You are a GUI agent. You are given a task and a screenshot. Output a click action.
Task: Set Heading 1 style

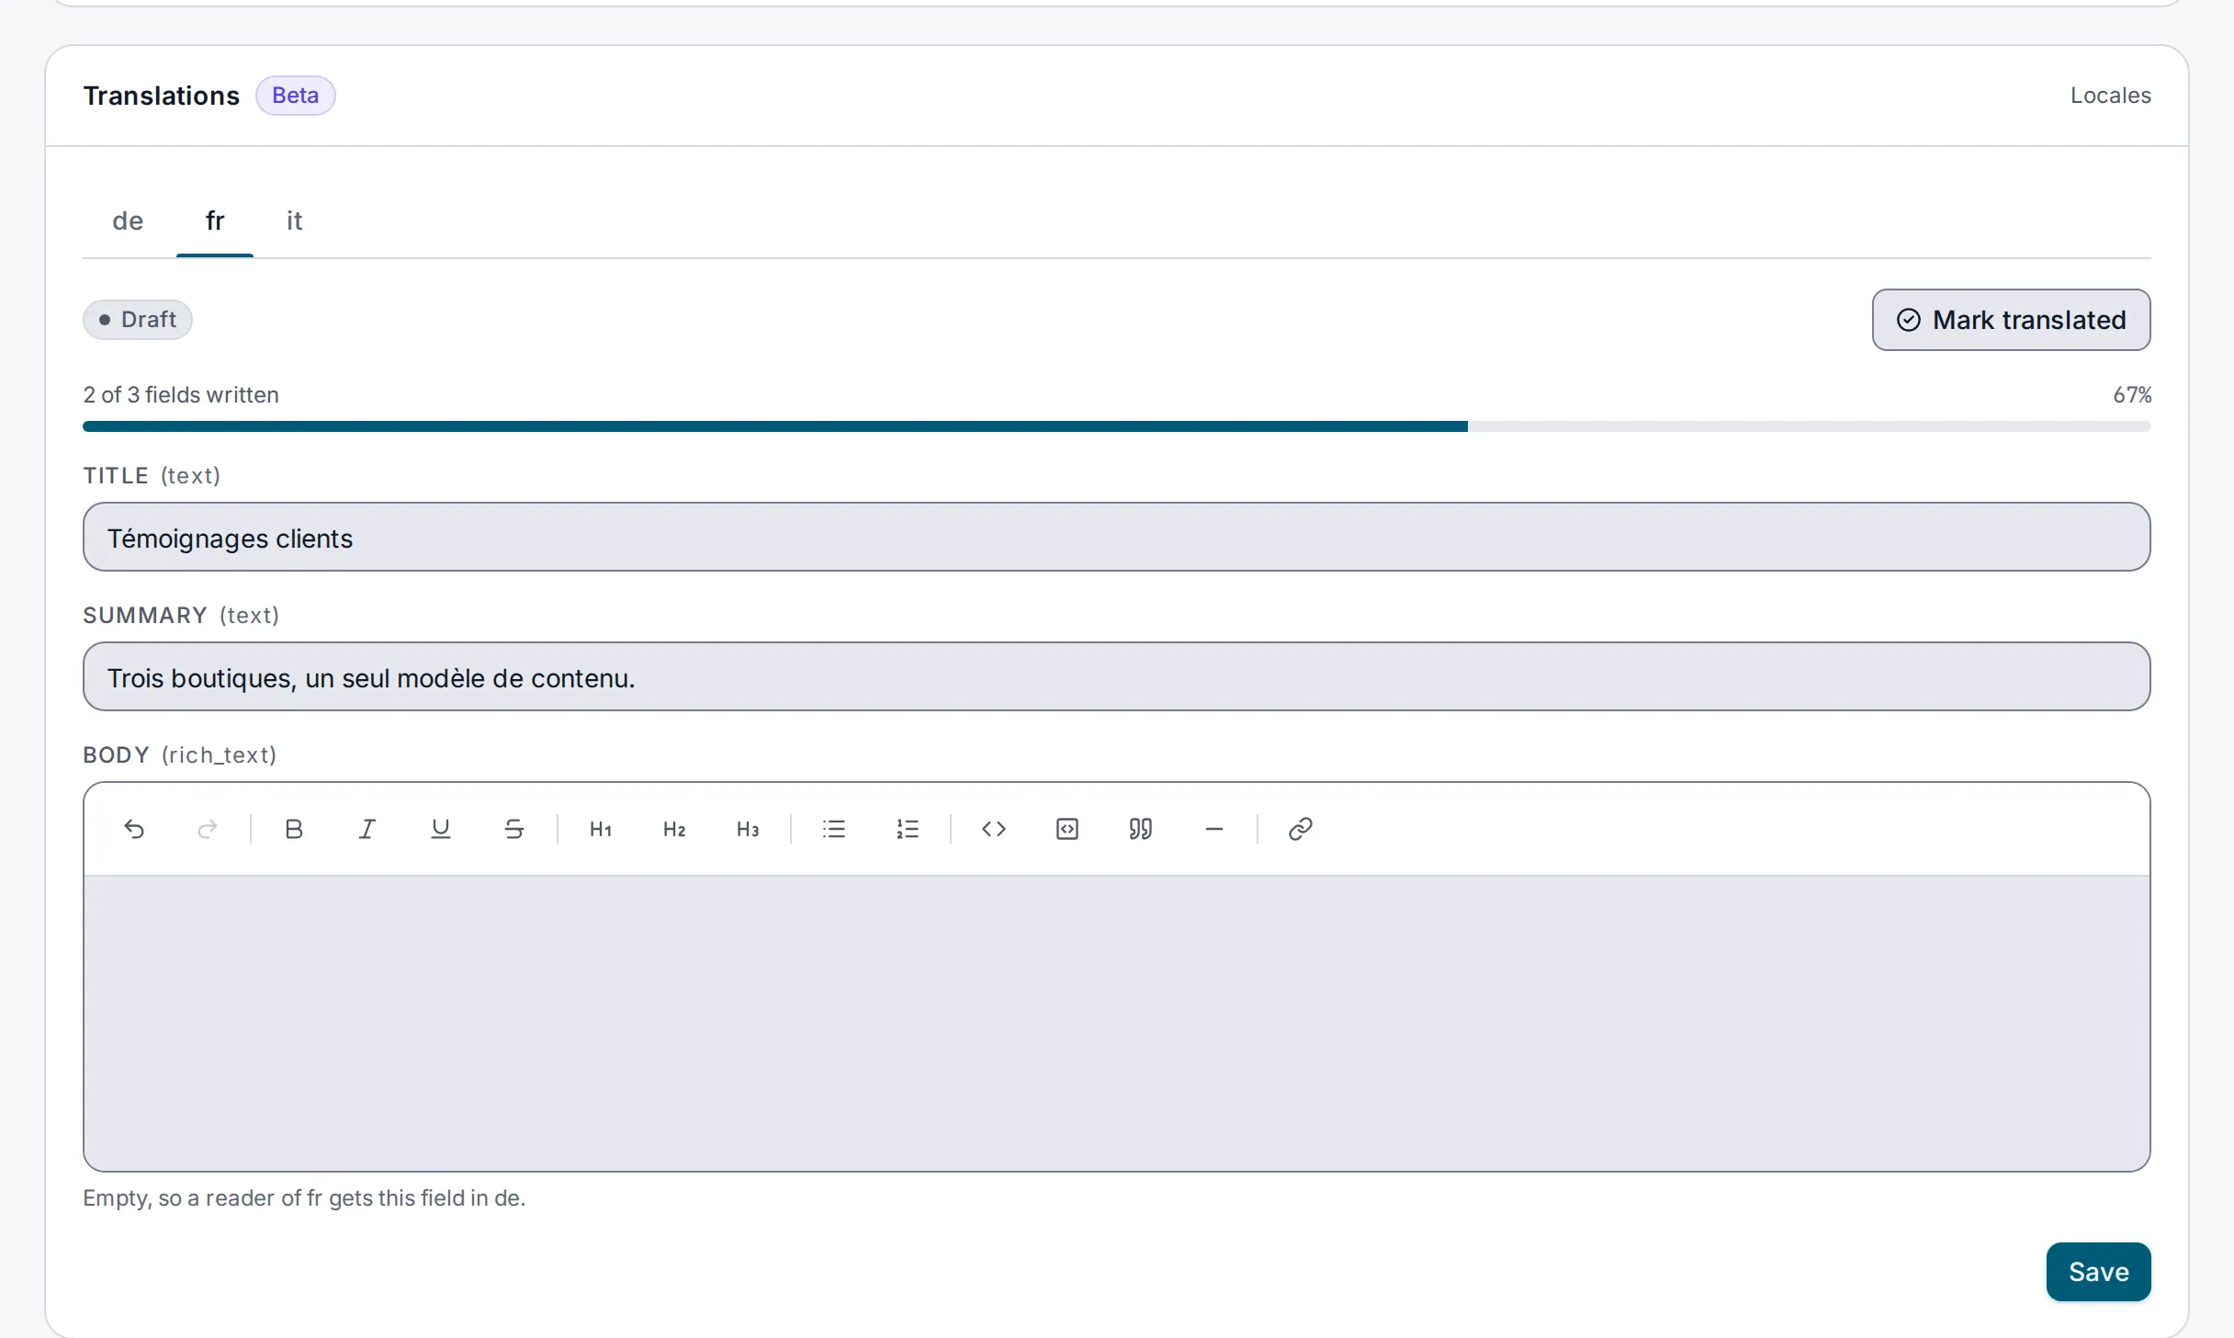[x=601, y=829]
